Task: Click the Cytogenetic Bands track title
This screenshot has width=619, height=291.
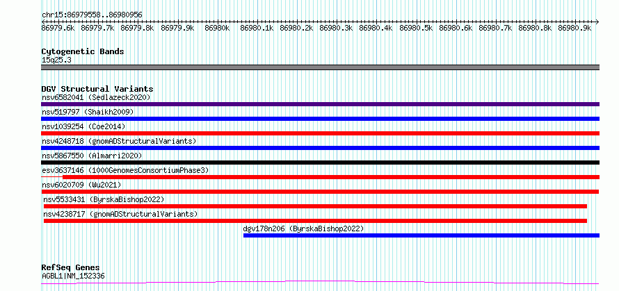Action: (x=83, y=51)
